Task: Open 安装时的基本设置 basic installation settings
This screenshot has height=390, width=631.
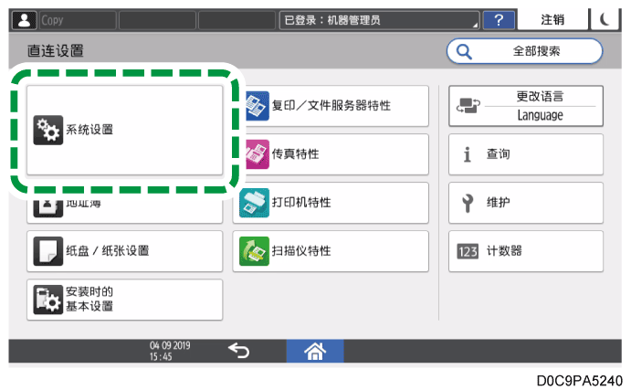Action: 124,300
